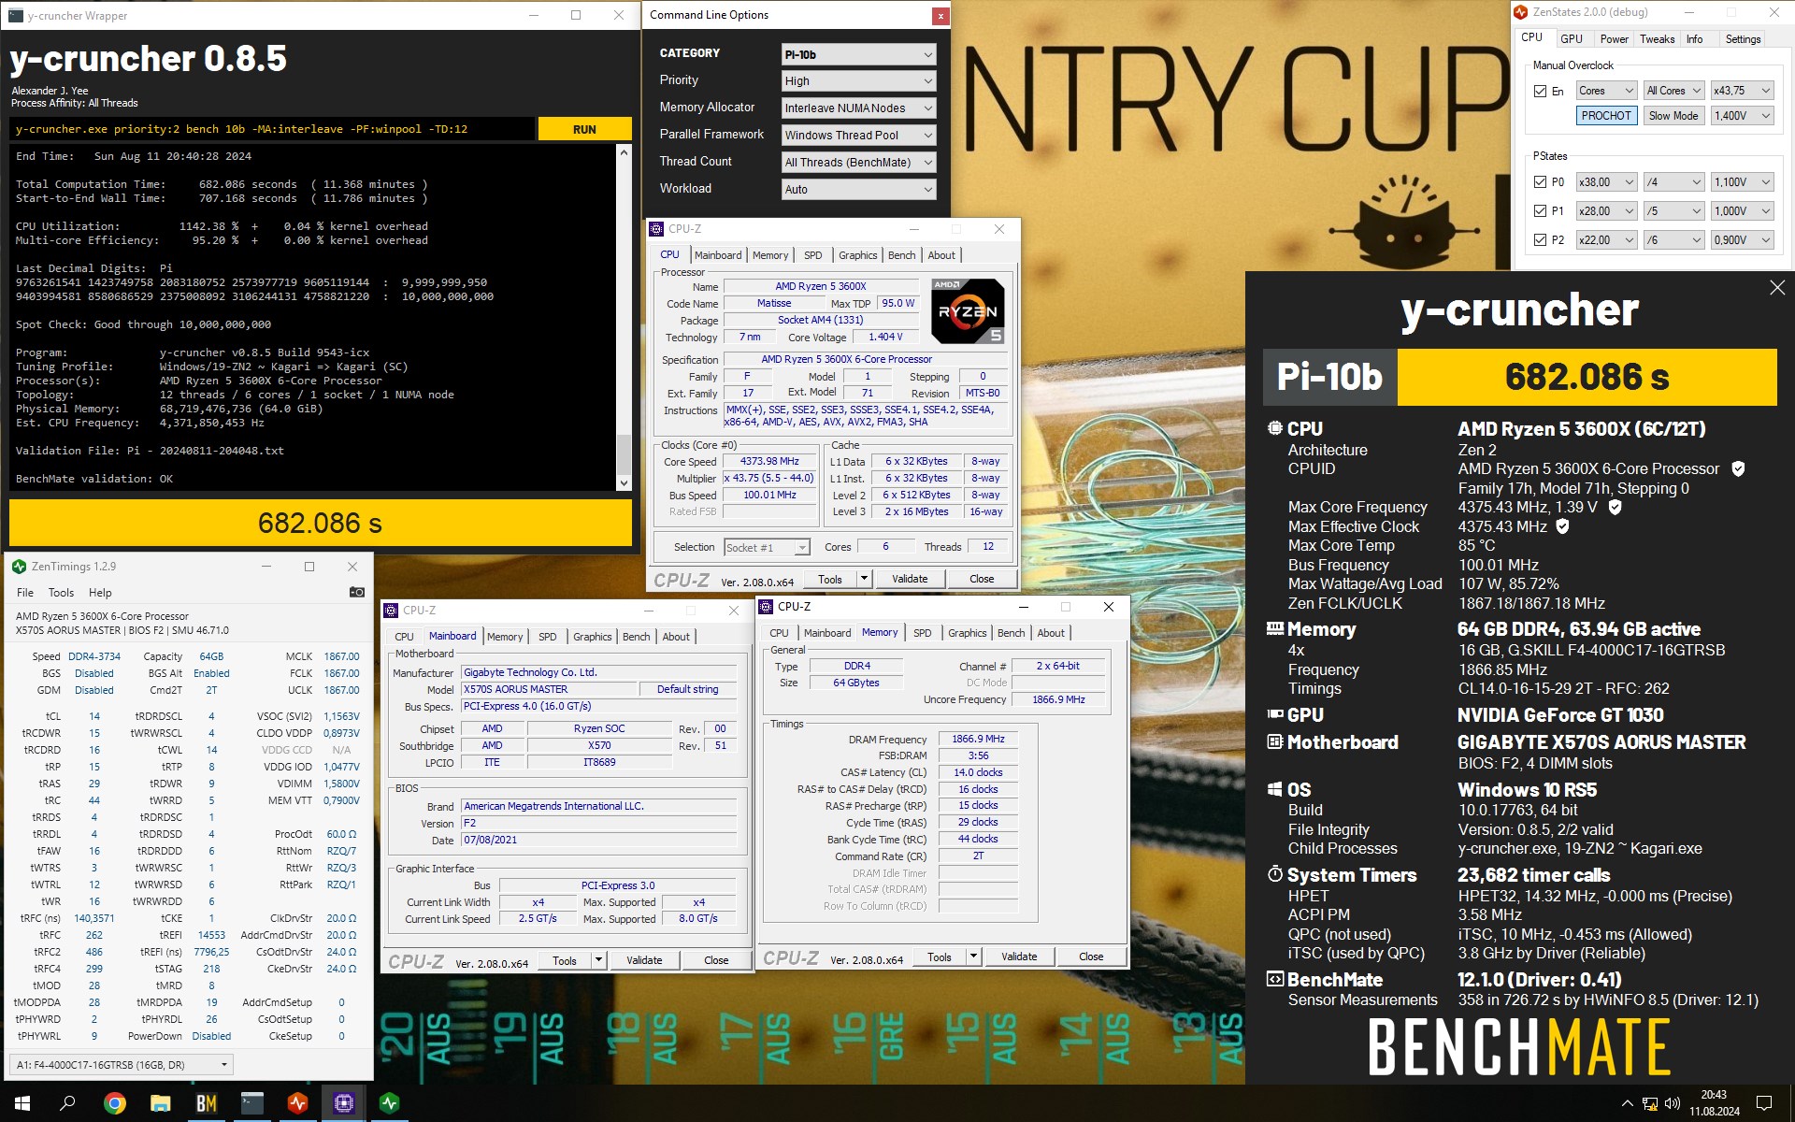This screenshot has width=1795, height=1122.
Task: Click the Windows Start button
Action: [x=22, y=1103]
